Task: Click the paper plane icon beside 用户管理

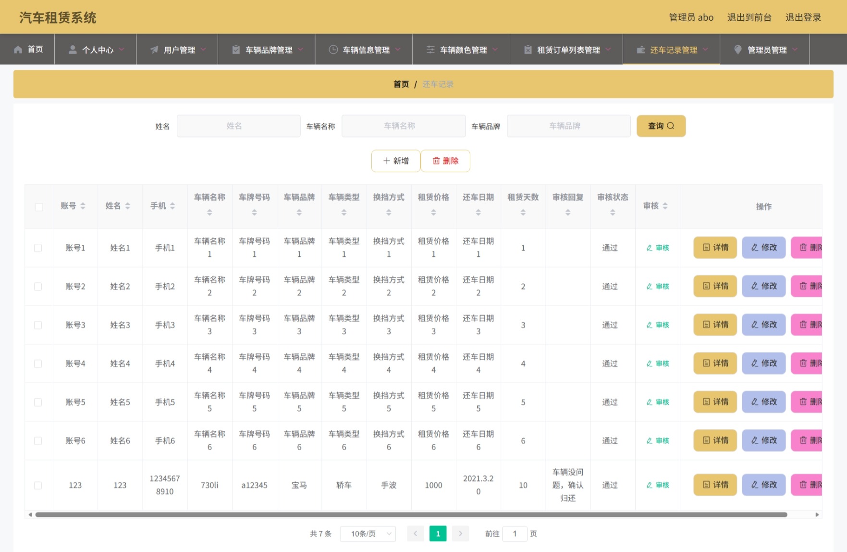Action: pos(154,50)
